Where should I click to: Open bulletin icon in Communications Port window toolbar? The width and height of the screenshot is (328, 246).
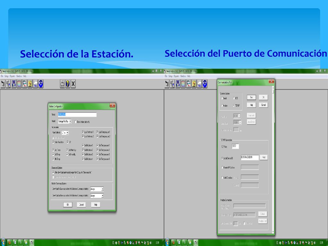click(178, 84)
